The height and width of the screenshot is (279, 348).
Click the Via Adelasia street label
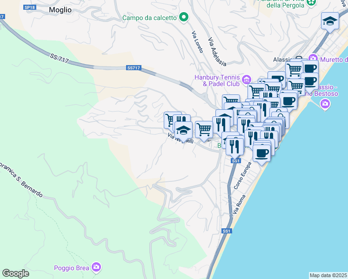tap(217, 52)
